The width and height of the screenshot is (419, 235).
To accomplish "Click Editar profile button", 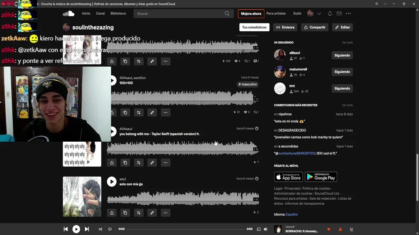I will (x=342, y=27).
